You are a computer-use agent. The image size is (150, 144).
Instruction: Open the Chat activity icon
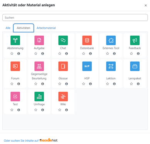63,40
